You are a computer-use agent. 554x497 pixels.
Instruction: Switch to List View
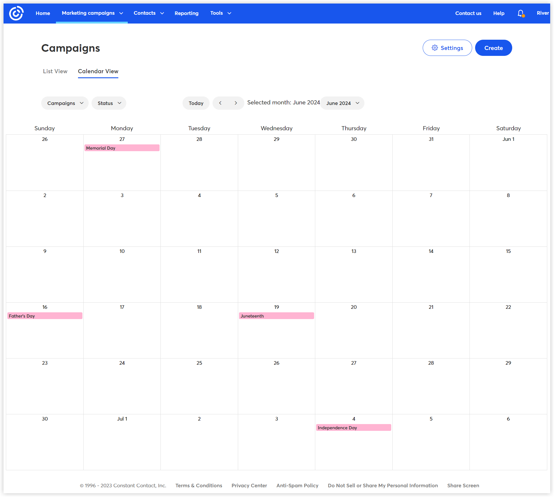(55, 71)
